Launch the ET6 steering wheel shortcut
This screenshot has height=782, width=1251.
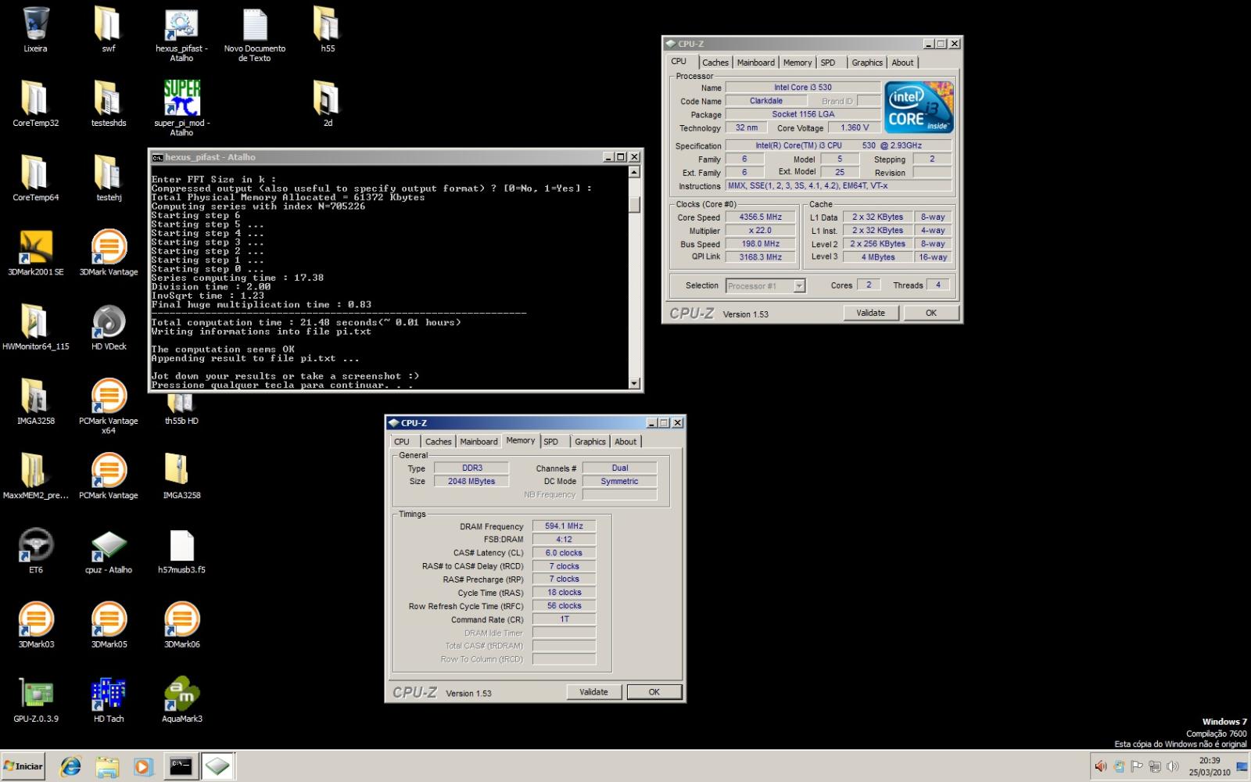(35, 550)
